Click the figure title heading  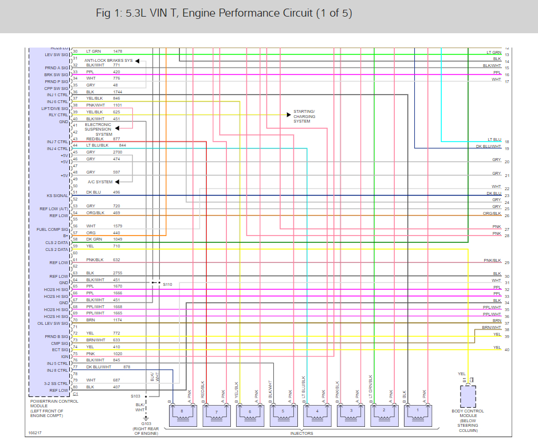coord(224,13)
